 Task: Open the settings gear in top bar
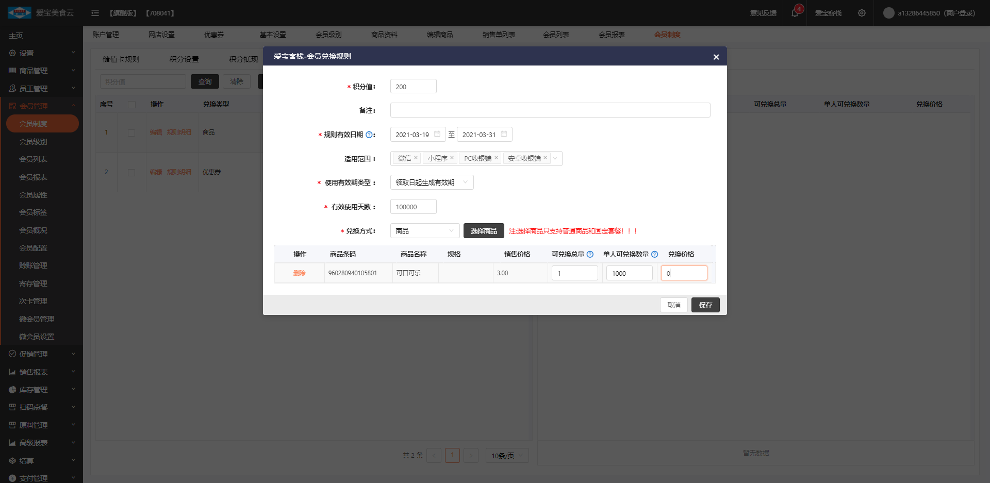tap(862, 13)
